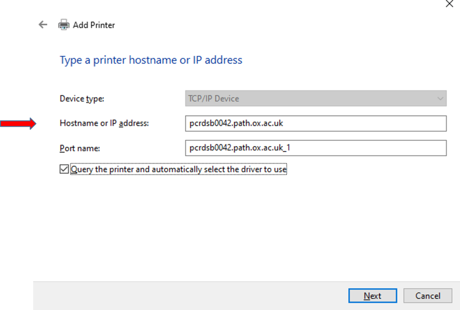
Task: Close the Add Printer dialog
Action: [449, 4]
